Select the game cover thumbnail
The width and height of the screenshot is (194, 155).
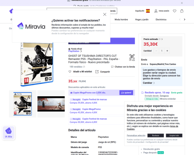click(x=22, y=104)
